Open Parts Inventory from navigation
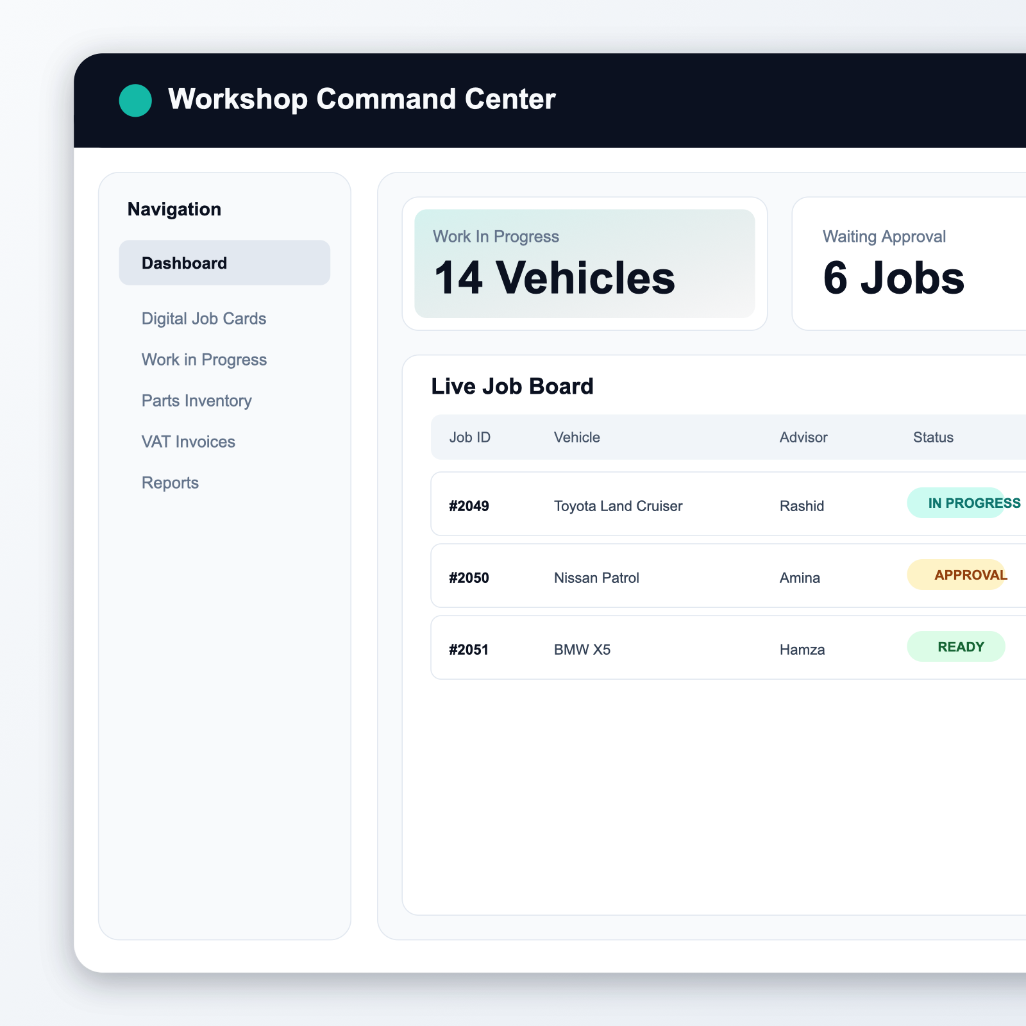The image size is (1026, 1026). pyautogui.click(x=196, y=401)
